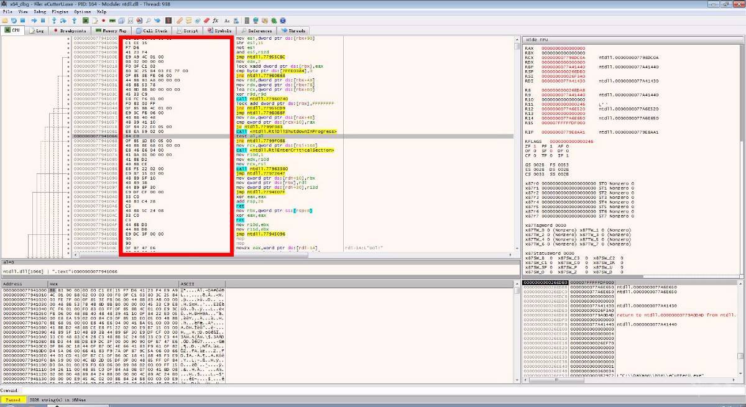Switch to the Threads tab

coord(293,30)
